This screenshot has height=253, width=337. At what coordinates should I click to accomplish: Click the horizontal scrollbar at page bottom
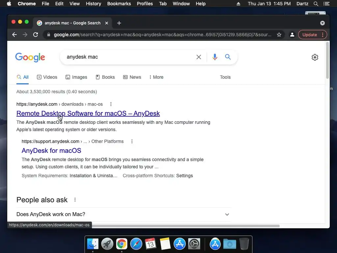(x=186, y=226)
